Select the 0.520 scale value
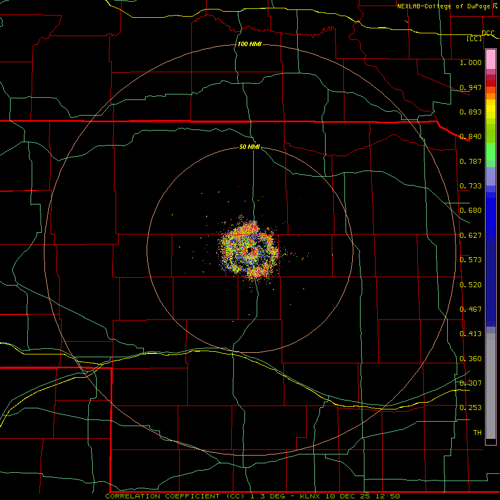The height and width of the screenshot is (500, 500). pyautogui.click(x=471, y=285)
